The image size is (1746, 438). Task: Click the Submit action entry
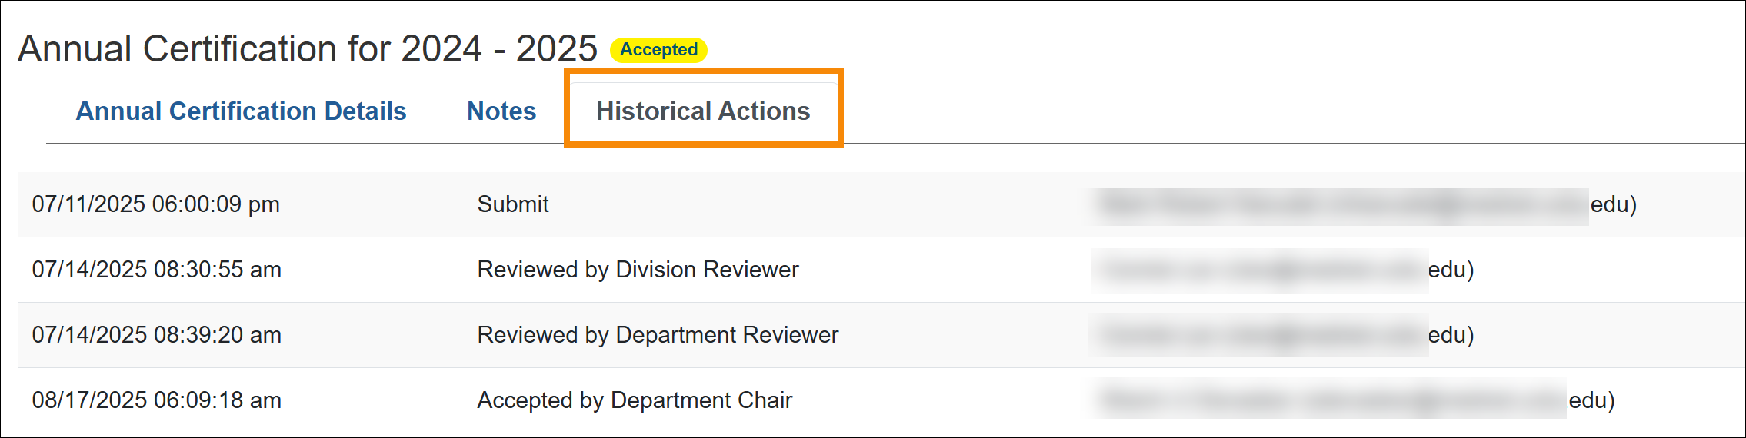tap(513, 204)
